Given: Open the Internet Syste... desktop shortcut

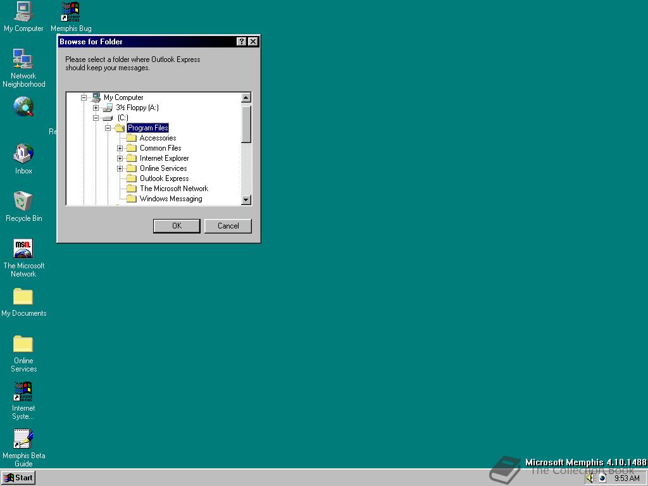Looking at the screenshot, I should [x=23, y=401].
